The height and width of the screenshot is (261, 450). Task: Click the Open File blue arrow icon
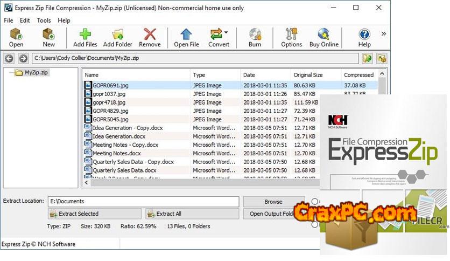click(186, 34)
